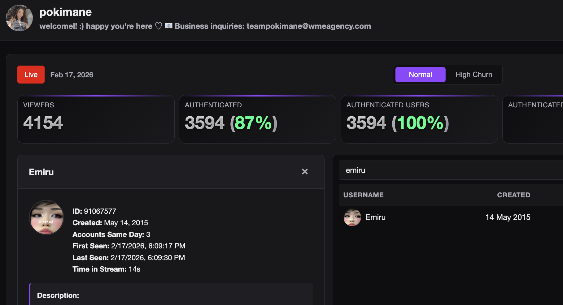Click the Emiru panel title
The width and height of the screenshot is (563, 305).
click(x=41, y=172)
